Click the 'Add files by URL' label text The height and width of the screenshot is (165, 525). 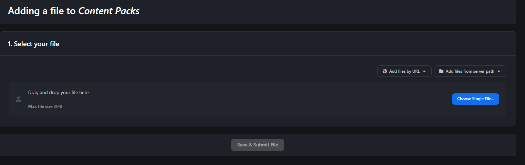click(404, 71)
